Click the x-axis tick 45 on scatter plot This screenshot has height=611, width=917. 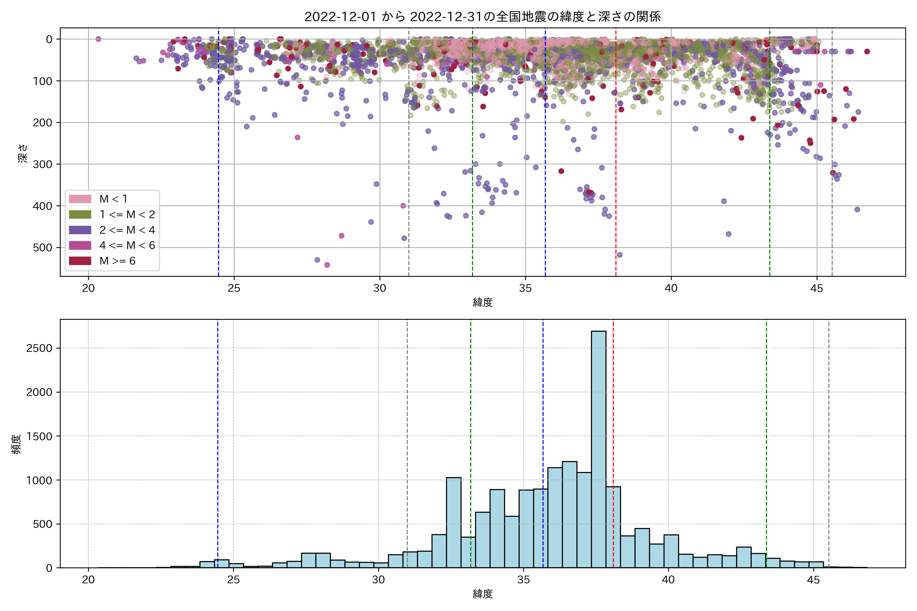(816, 288)
